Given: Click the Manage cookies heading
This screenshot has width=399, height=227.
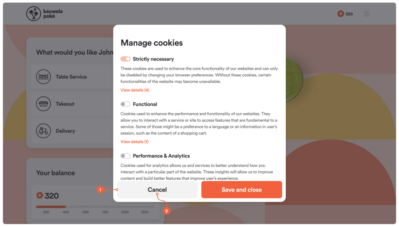Looking at the screenshot, I should click(x=152, y=43).
